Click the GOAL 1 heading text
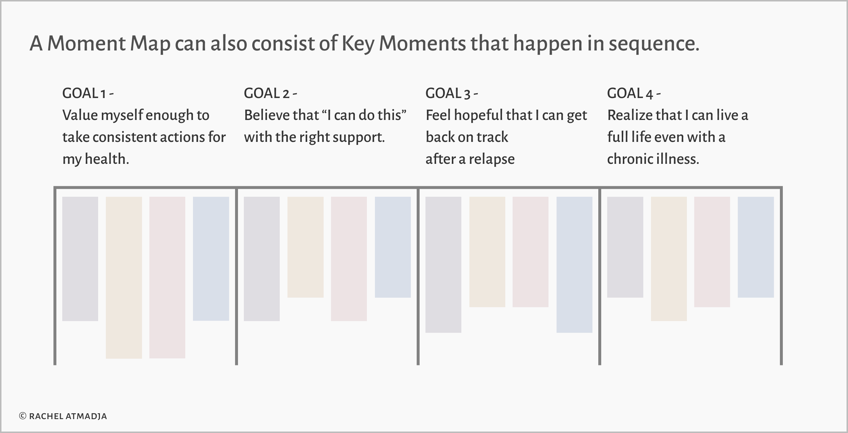The image size is (848, 433). tap(88, 93)
